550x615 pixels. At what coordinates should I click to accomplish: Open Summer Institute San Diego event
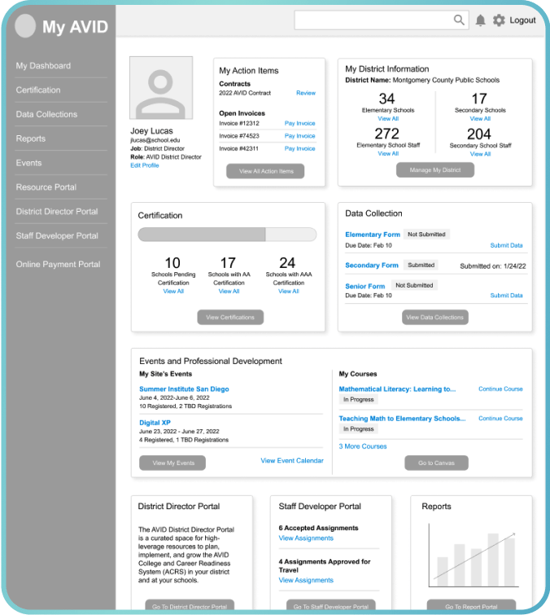click(184, 389)
